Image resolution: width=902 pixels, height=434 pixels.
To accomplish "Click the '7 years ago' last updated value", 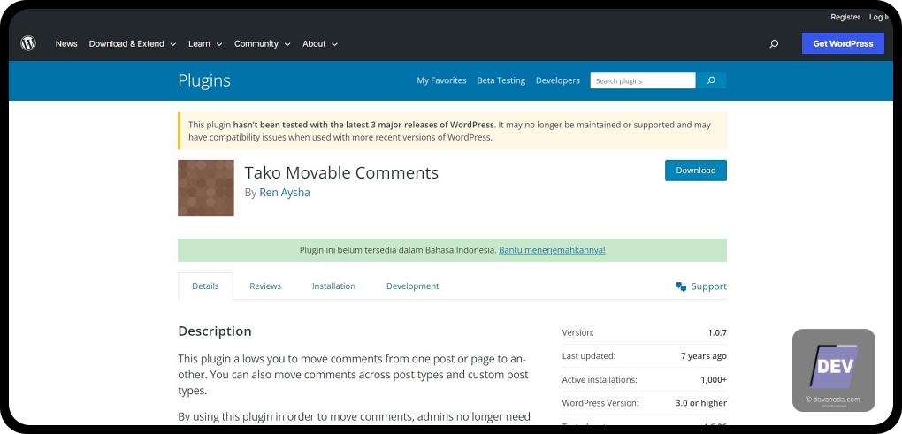I will 704,356.
